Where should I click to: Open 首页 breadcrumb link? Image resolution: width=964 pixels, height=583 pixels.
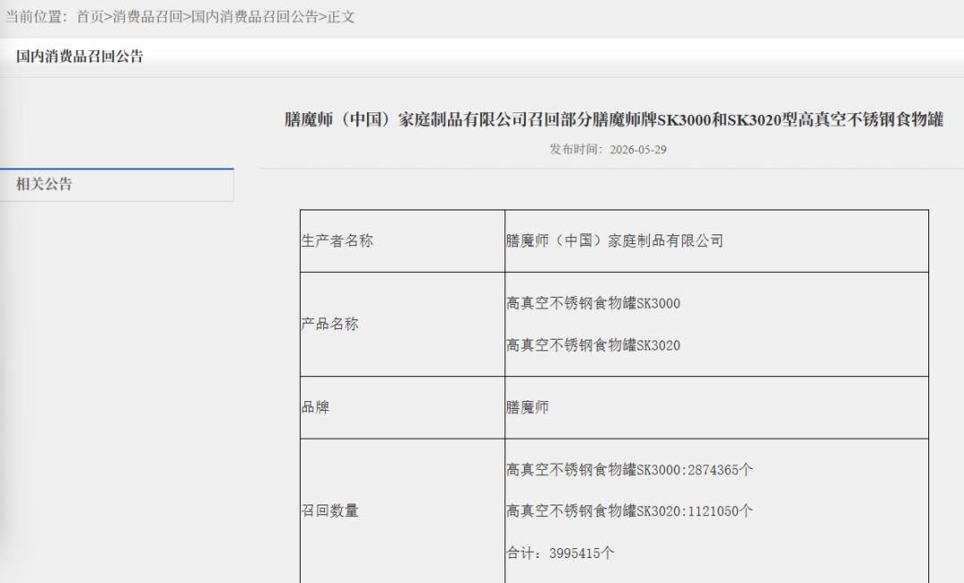[x=90, y=17]
